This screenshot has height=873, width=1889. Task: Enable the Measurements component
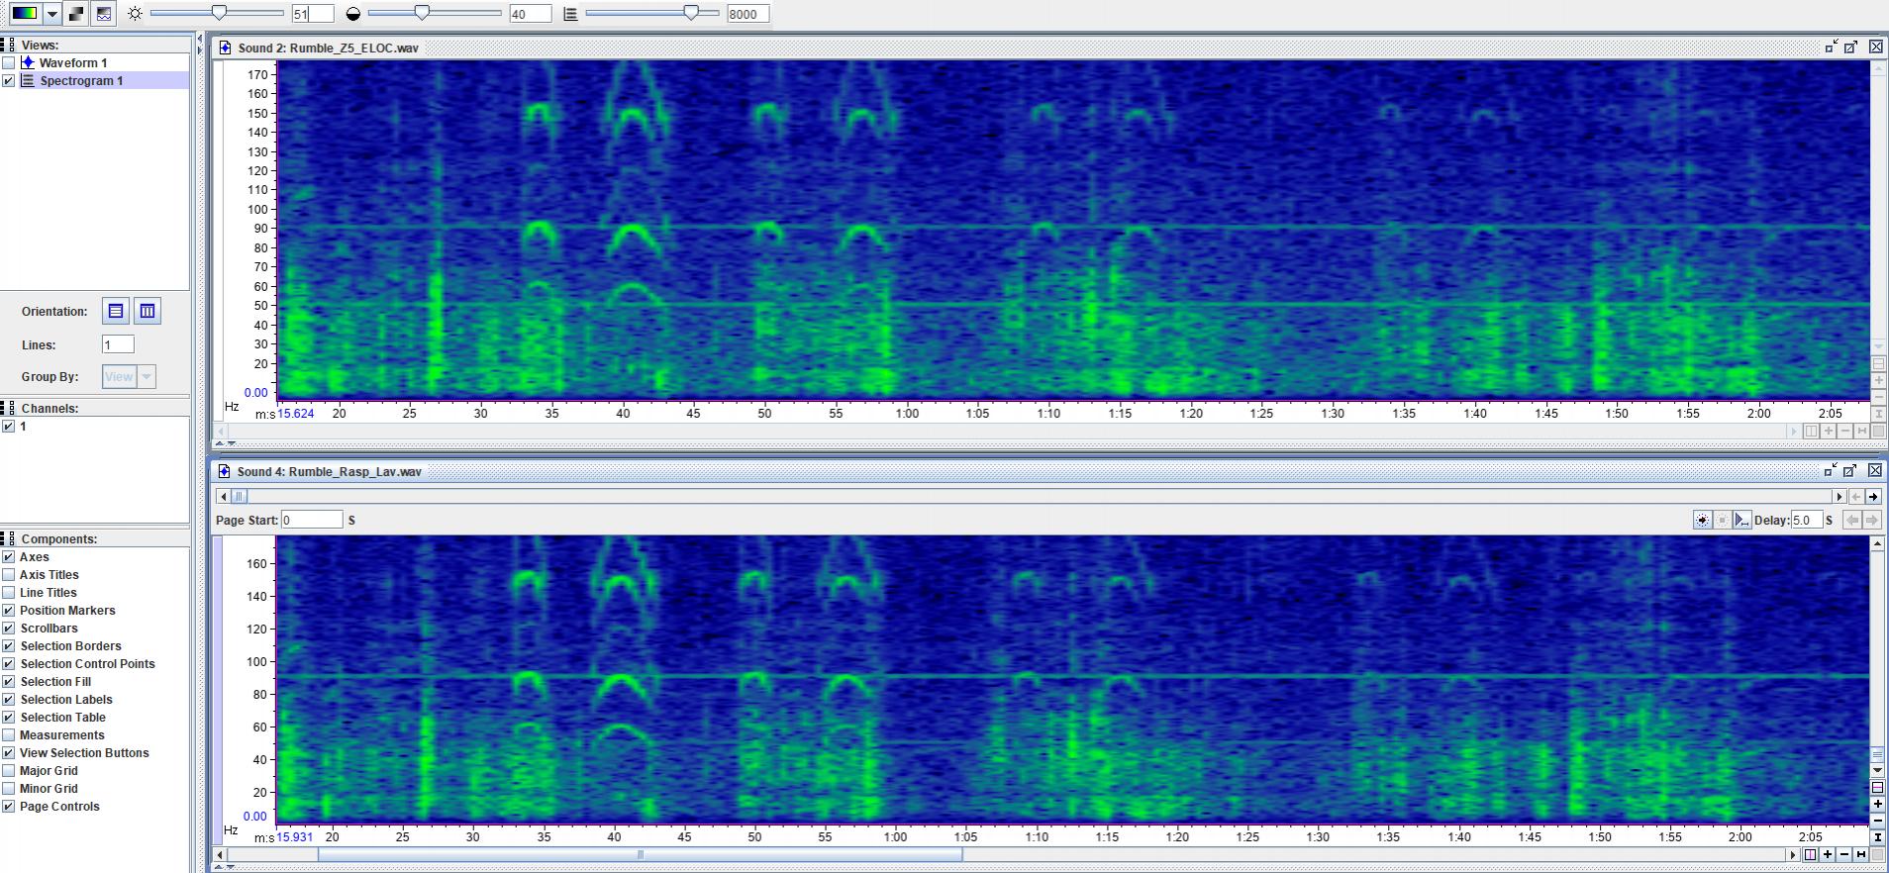point(9,734)
